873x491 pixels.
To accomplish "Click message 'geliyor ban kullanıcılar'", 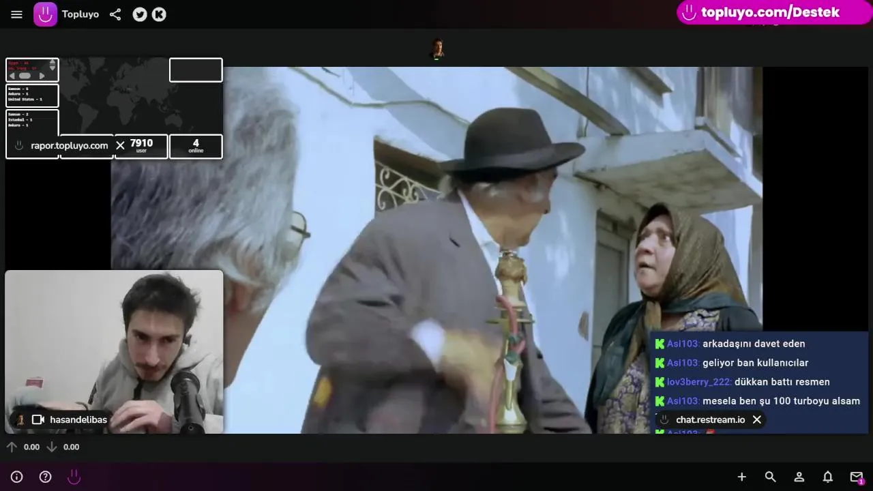I will pyautogui.click(x=755, y=363).
